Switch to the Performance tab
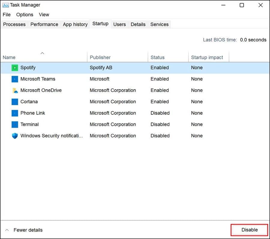270x239 pixels. (x=44, y=24)
